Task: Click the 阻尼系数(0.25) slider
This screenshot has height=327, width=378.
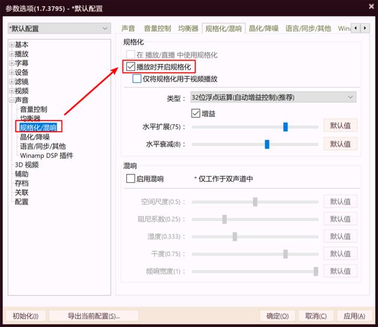Action: click(x=255, y=219)
